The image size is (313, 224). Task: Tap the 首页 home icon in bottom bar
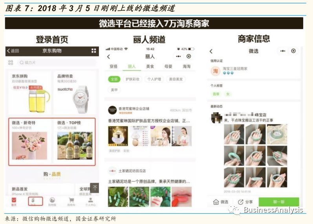[14, 202]
